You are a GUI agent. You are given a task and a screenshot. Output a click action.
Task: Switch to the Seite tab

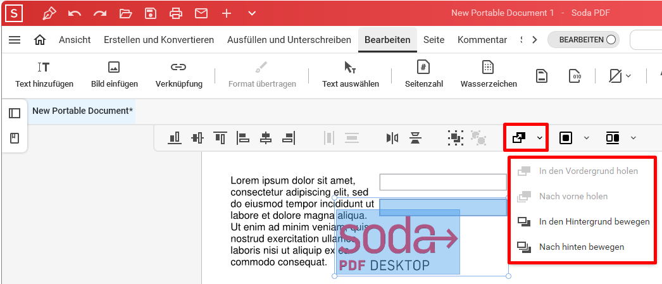434,40
